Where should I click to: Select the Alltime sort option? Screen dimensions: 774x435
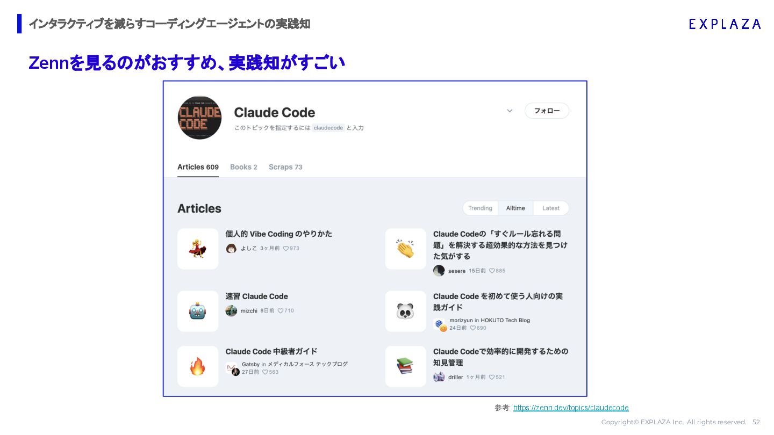click(x=515, y=208)
